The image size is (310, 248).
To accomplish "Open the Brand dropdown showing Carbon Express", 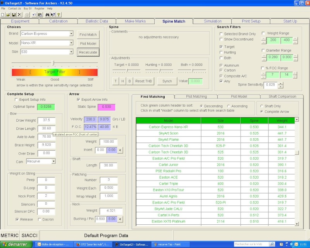I will (71, 34).
